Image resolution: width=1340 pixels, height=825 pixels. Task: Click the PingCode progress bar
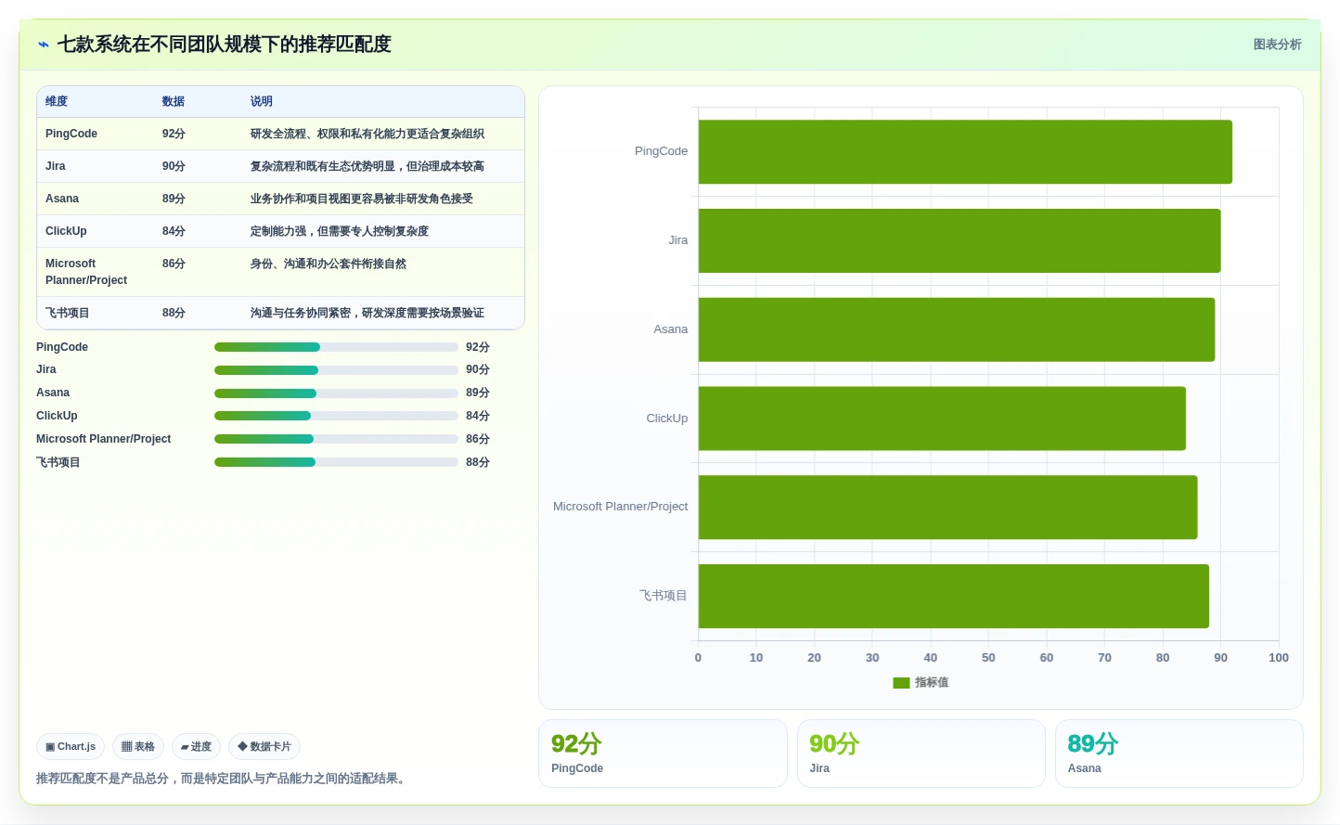(336, 347)
